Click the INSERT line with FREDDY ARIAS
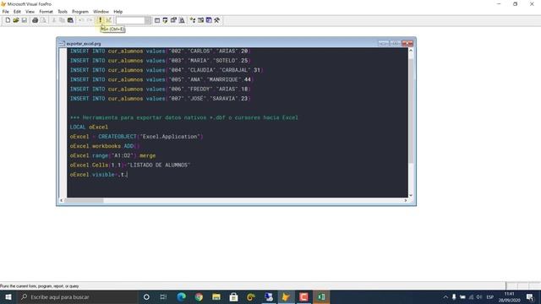This screenshot has height=304, width=541. click(160, 89)
